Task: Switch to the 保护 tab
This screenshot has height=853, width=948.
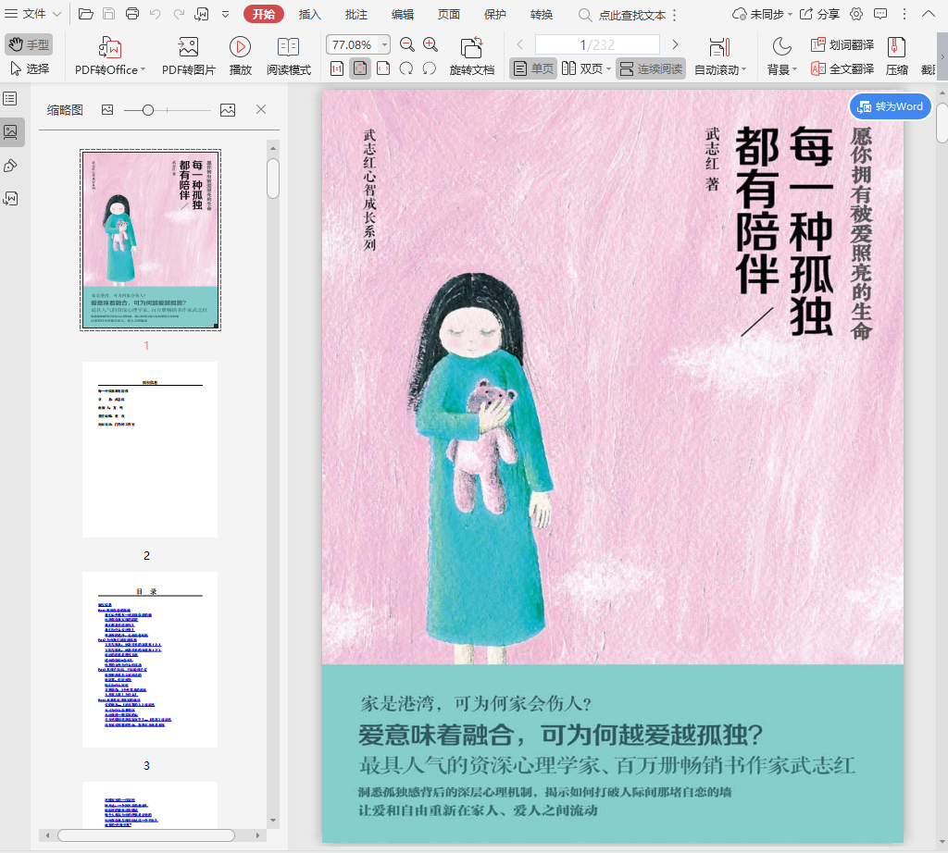Action: 495,15
